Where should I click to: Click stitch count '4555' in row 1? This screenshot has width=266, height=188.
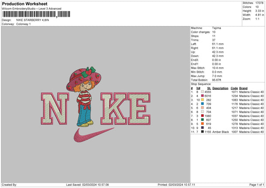coord(208,92)
